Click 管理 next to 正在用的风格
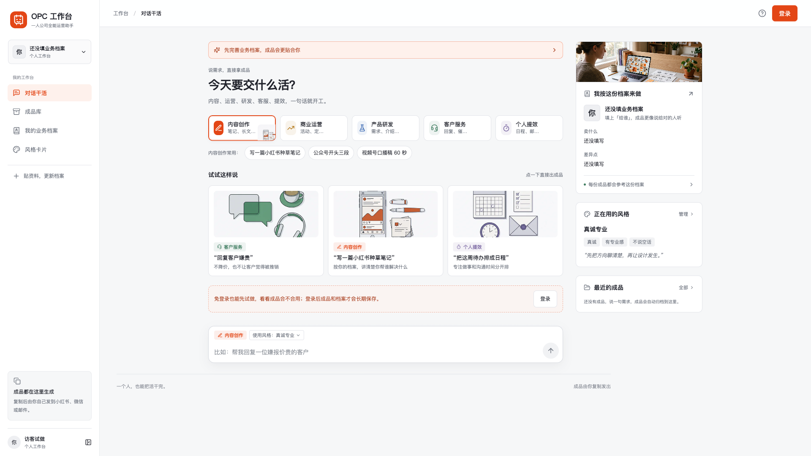 [x=686, y=214]
